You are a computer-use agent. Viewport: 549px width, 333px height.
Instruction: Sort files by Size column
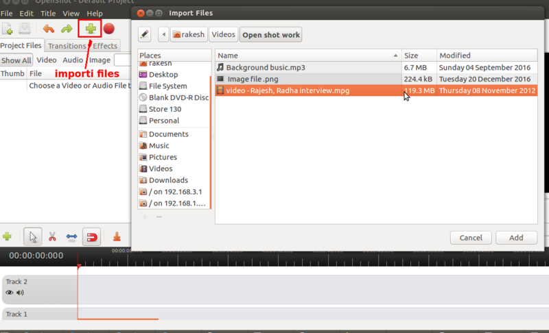click(x=419, y=56)
